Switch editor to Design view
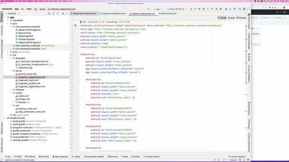 pos(241,18)
